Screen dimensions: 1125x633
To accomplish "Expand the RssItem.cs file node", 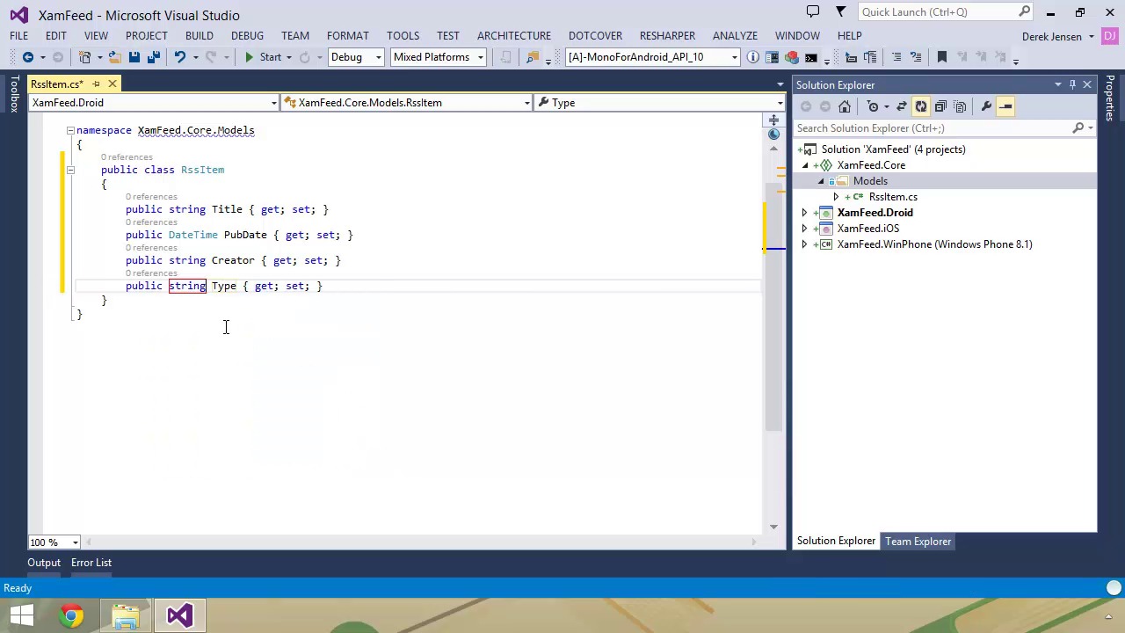I will point(836,197).
